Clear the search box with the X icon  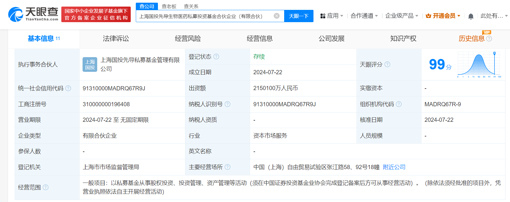tap(277, 16)
